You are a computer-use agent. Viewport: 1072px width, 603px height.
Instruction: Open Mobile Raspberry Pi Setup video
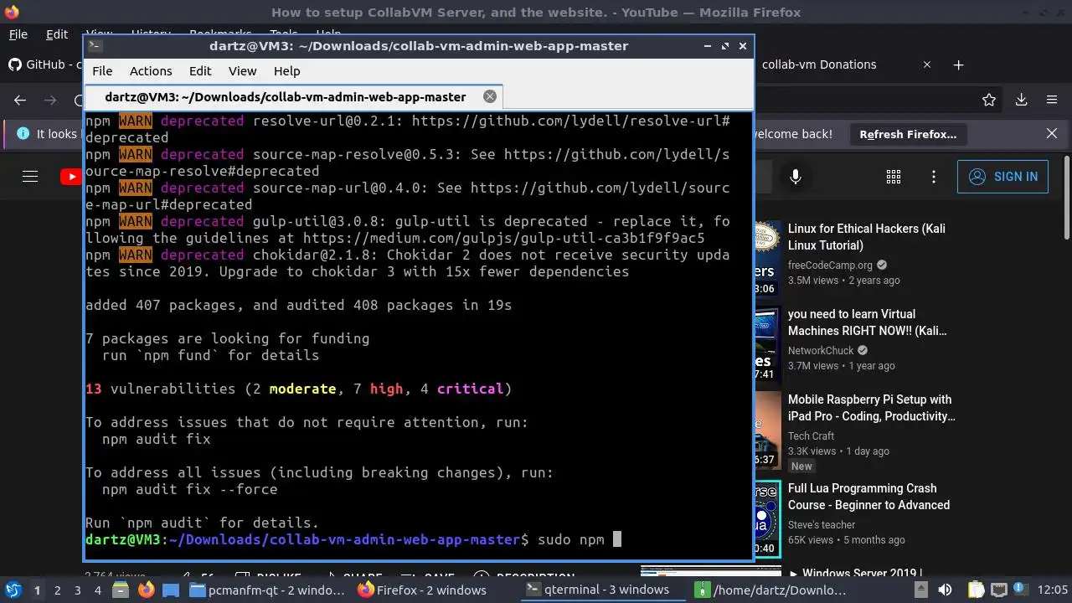click(x=871, y=408)
